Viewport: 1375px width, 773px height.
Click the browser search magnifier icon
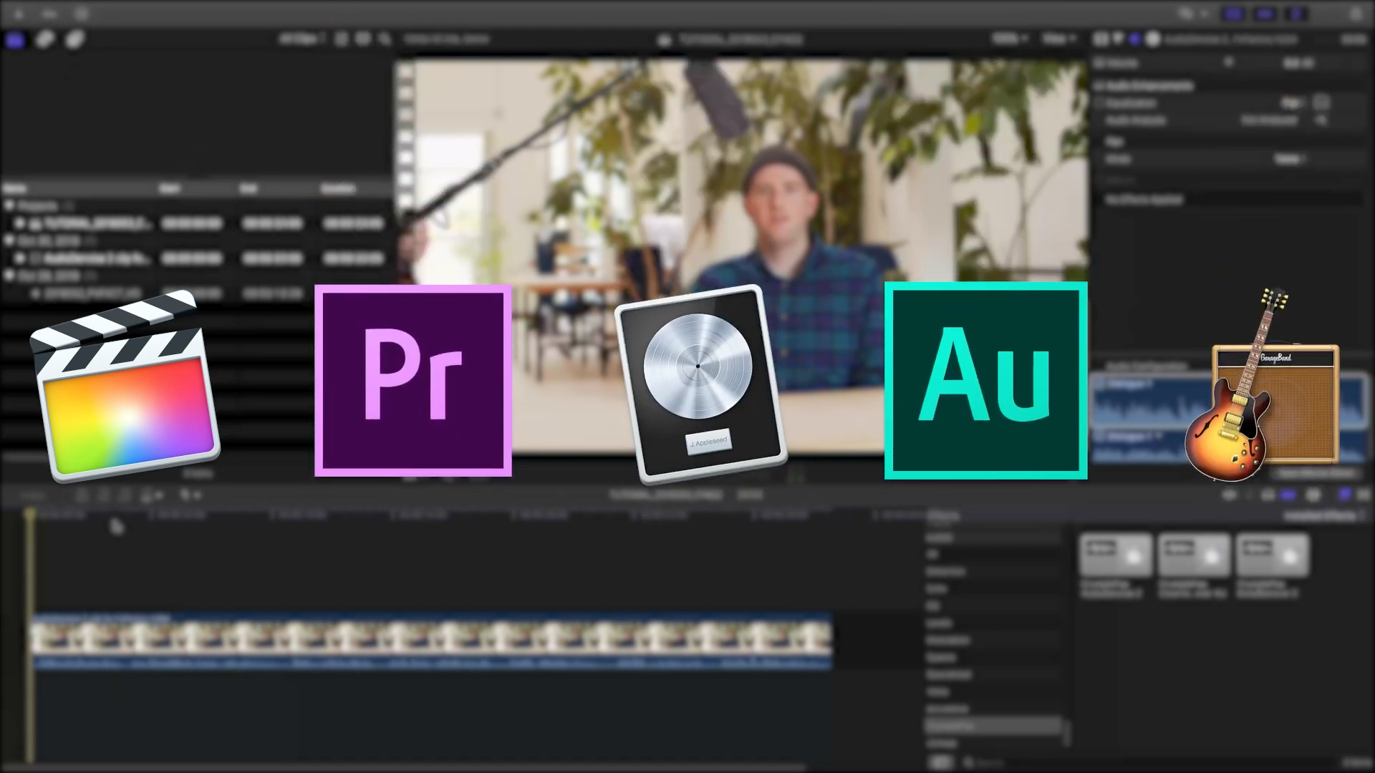click(385, 39)
